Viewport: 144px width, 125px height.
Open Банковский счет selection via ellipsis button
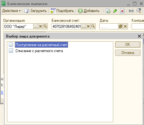pos(84,26)
